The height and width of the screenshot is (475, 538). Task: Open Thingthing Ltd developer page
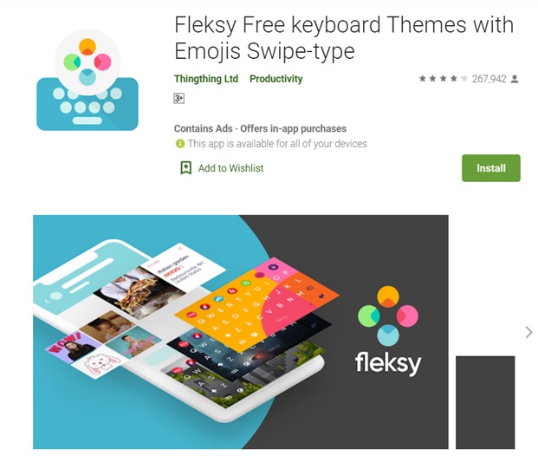[x=206, y=79]
